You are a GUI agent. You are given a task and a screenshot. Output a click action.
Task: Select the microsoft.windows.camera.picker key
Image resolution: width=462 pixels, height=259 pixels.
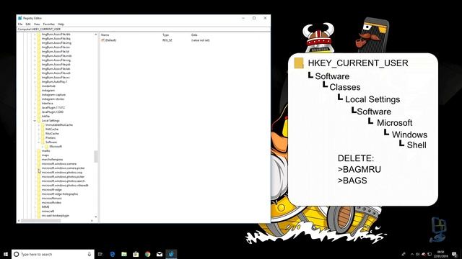[x=63, y=168]
